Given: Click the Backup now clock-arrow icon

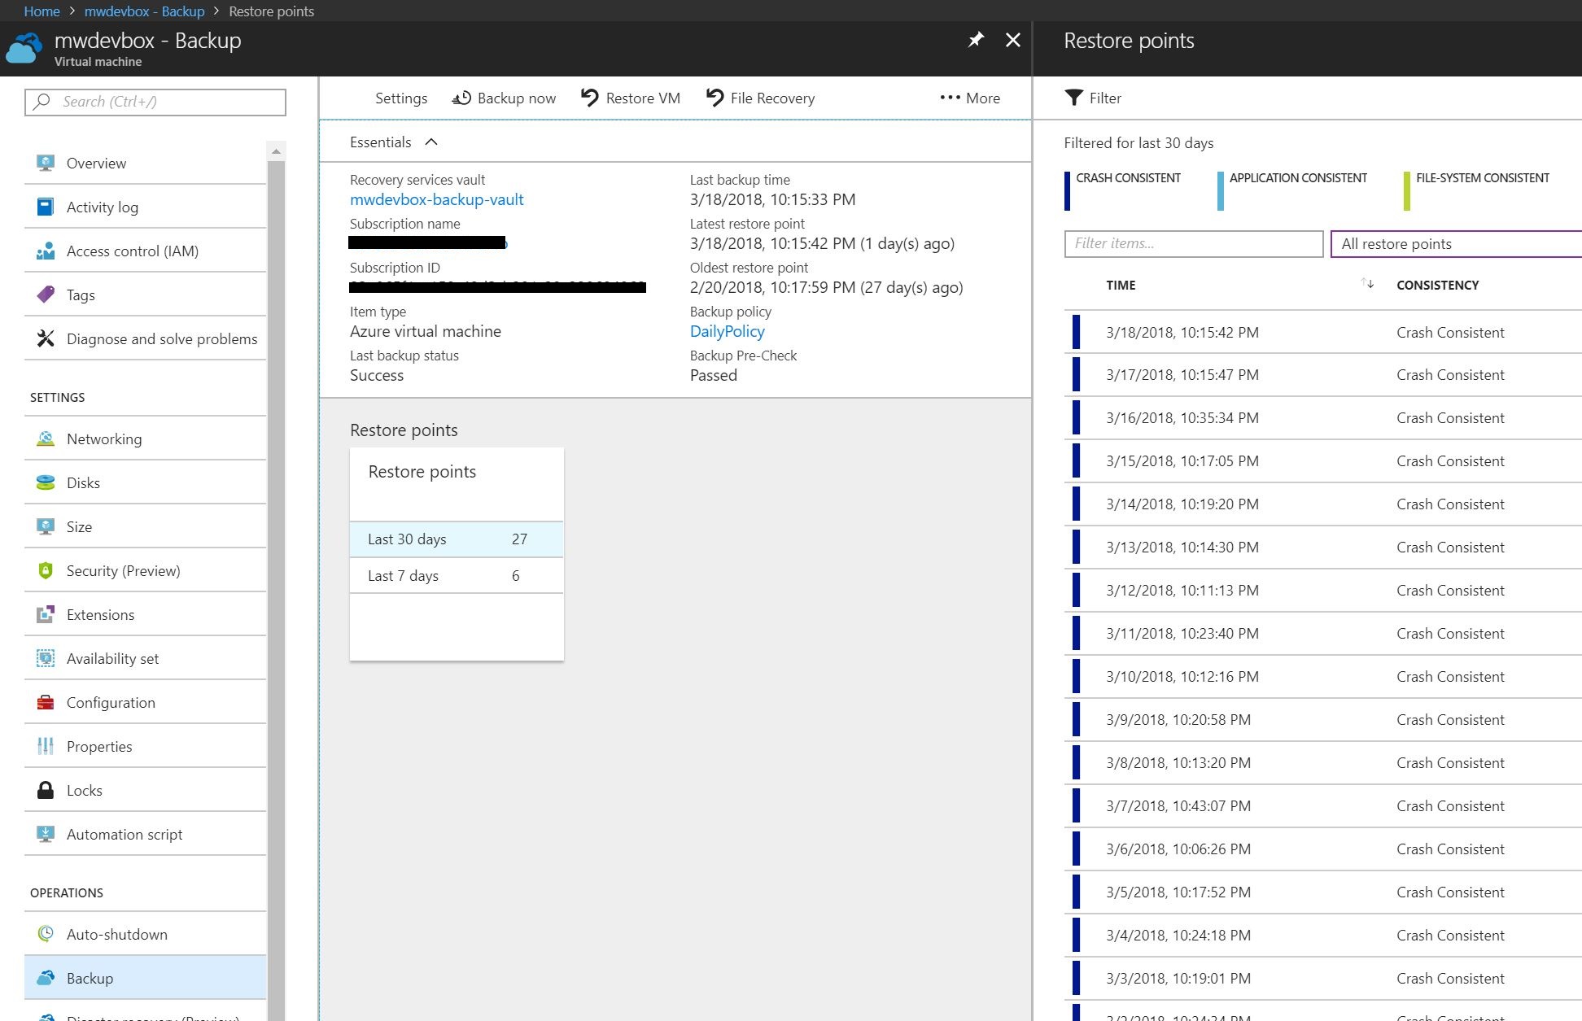Looking at the screenshot, I should (x=461, y=98).
